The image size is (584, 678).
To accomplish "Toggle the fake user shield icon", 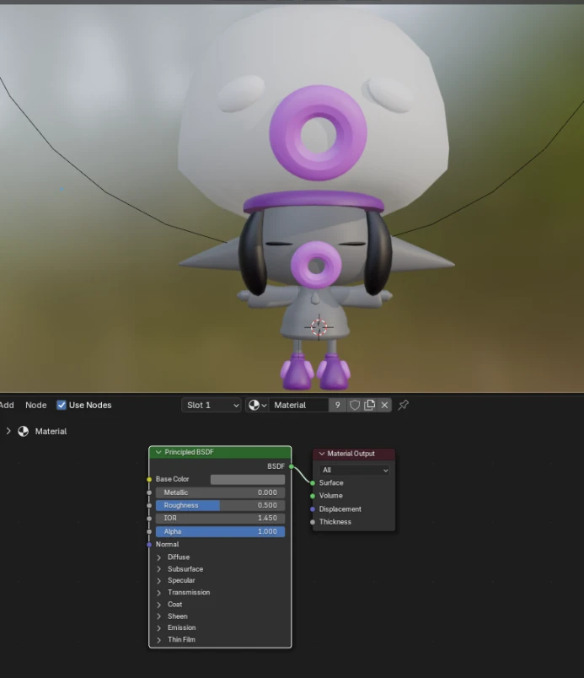I will [355, 406].
